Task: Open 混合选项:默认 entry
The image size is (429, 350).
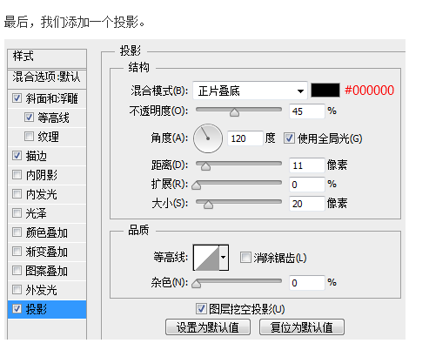Action: coord(47,79)
